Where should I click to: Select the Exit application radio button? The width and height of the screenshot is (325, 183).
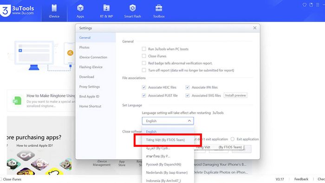coord(233,139)
